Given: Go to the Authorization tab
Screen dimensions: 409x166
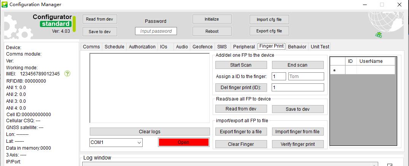Looking at the screenshot, I should (142, 47).
